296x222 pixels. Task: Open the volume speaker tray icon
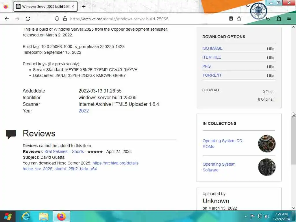[267, 216]
